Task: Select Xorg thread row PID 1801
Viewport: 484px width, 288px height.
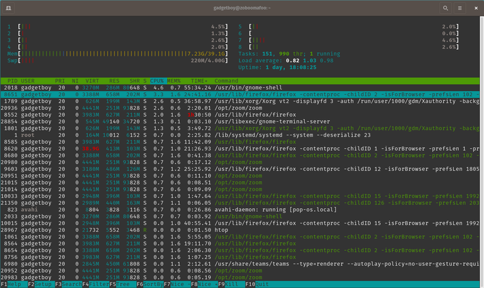Action: pos(240,128)
